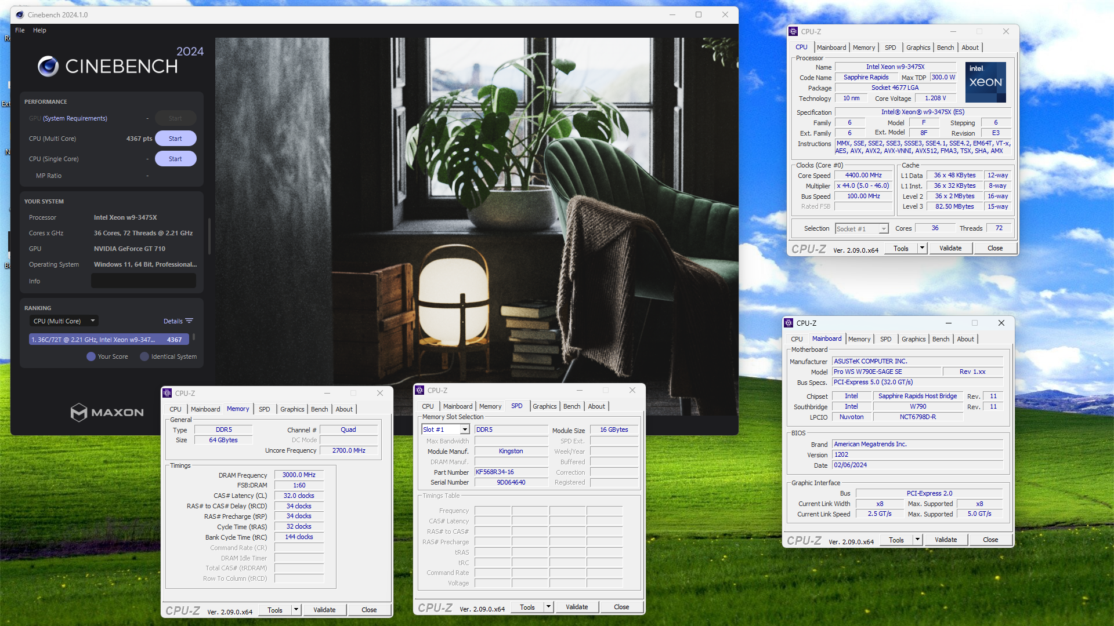Click the Your Score legend dot

91,356
